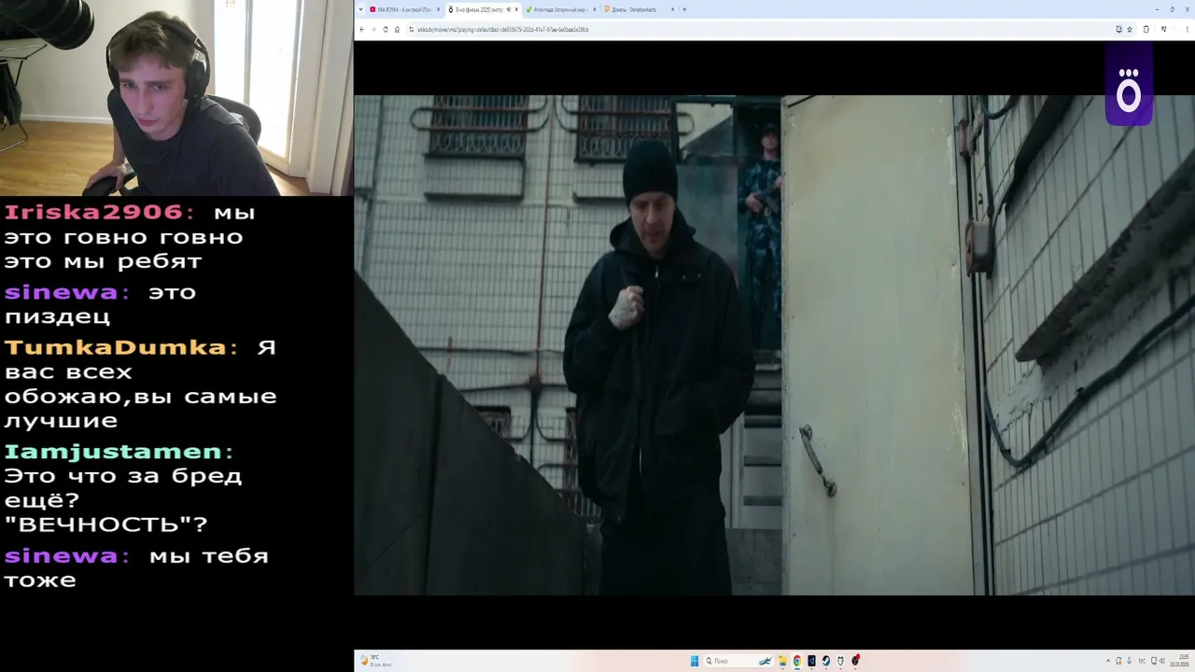The image size is (1195, 672).
Task: Open a new browser tab
Action: [684, 9]
